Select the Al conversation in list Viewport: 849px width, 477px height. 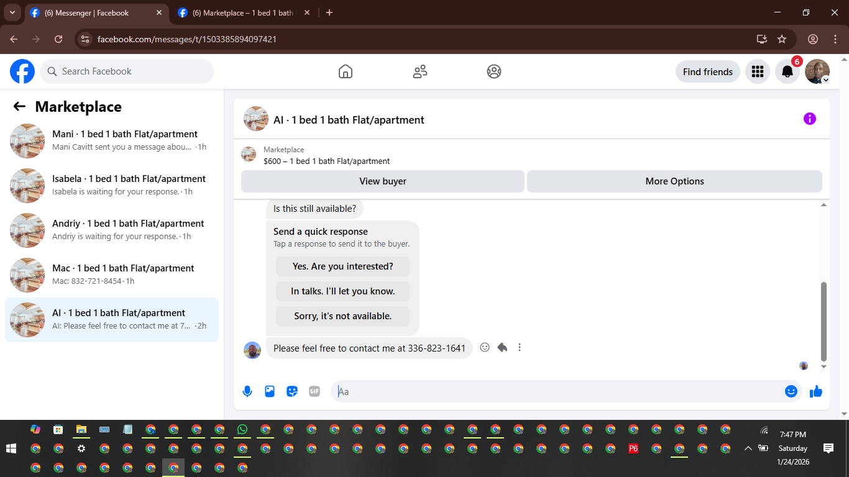112,320
